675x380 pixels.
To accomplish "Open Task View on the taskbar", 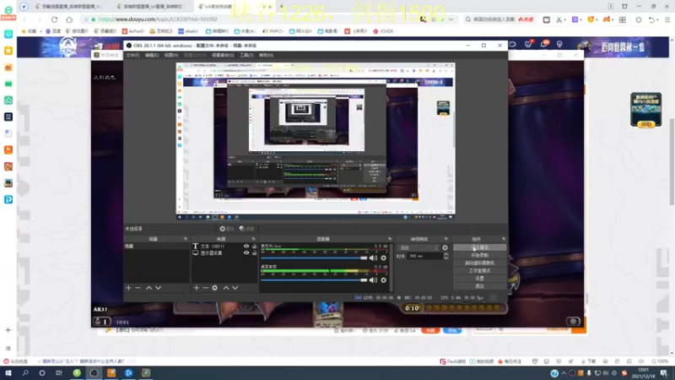I will click(x=59, y=373).
